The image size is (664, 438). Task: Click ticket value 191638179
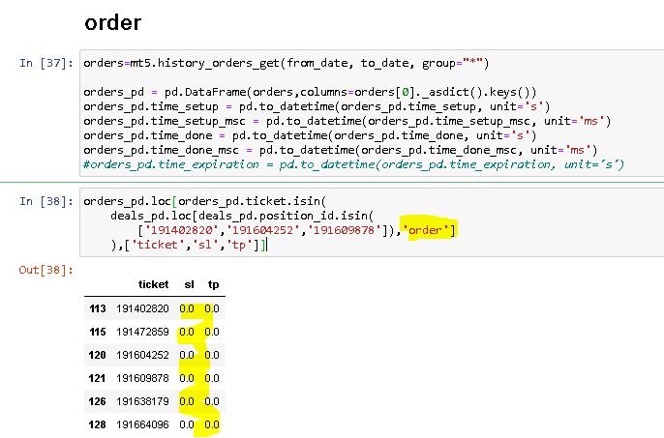click(x=142, y=401)
